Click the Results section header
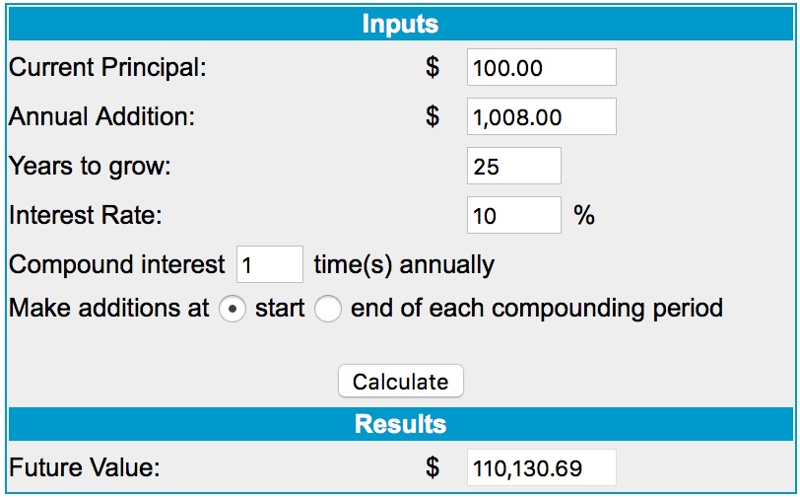This screenshot has height=497, width=800. [x=400, y=424]
